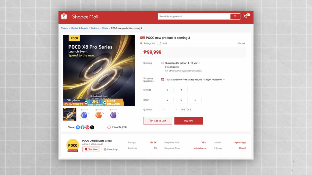Click the Shopee bag logo icon

[x=64, y=16]
